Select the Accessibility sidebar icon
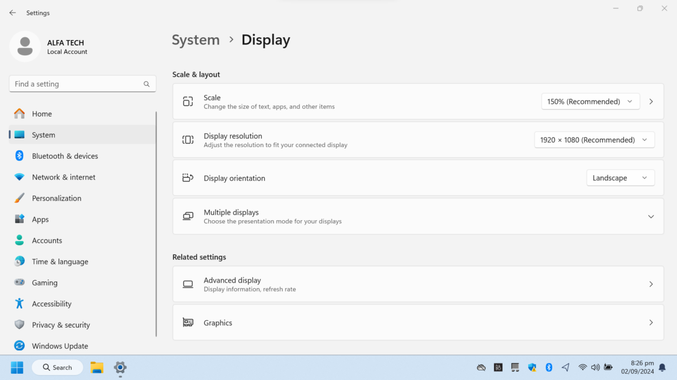 19,303
